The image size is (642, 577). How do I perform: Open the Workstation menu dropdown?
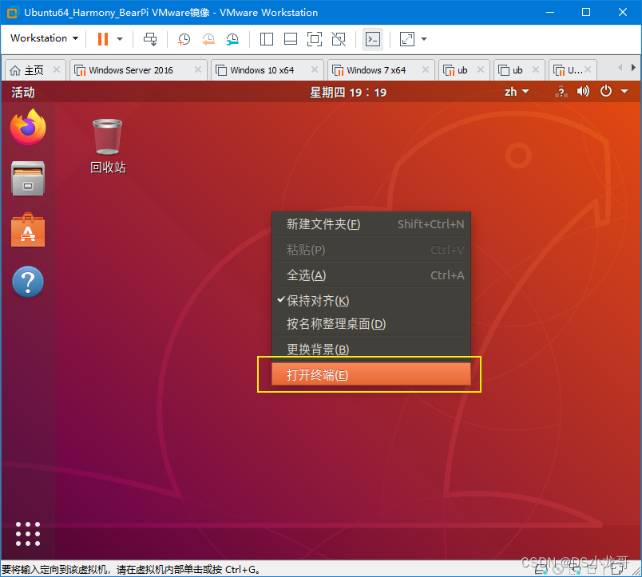[x=43, y=38]
